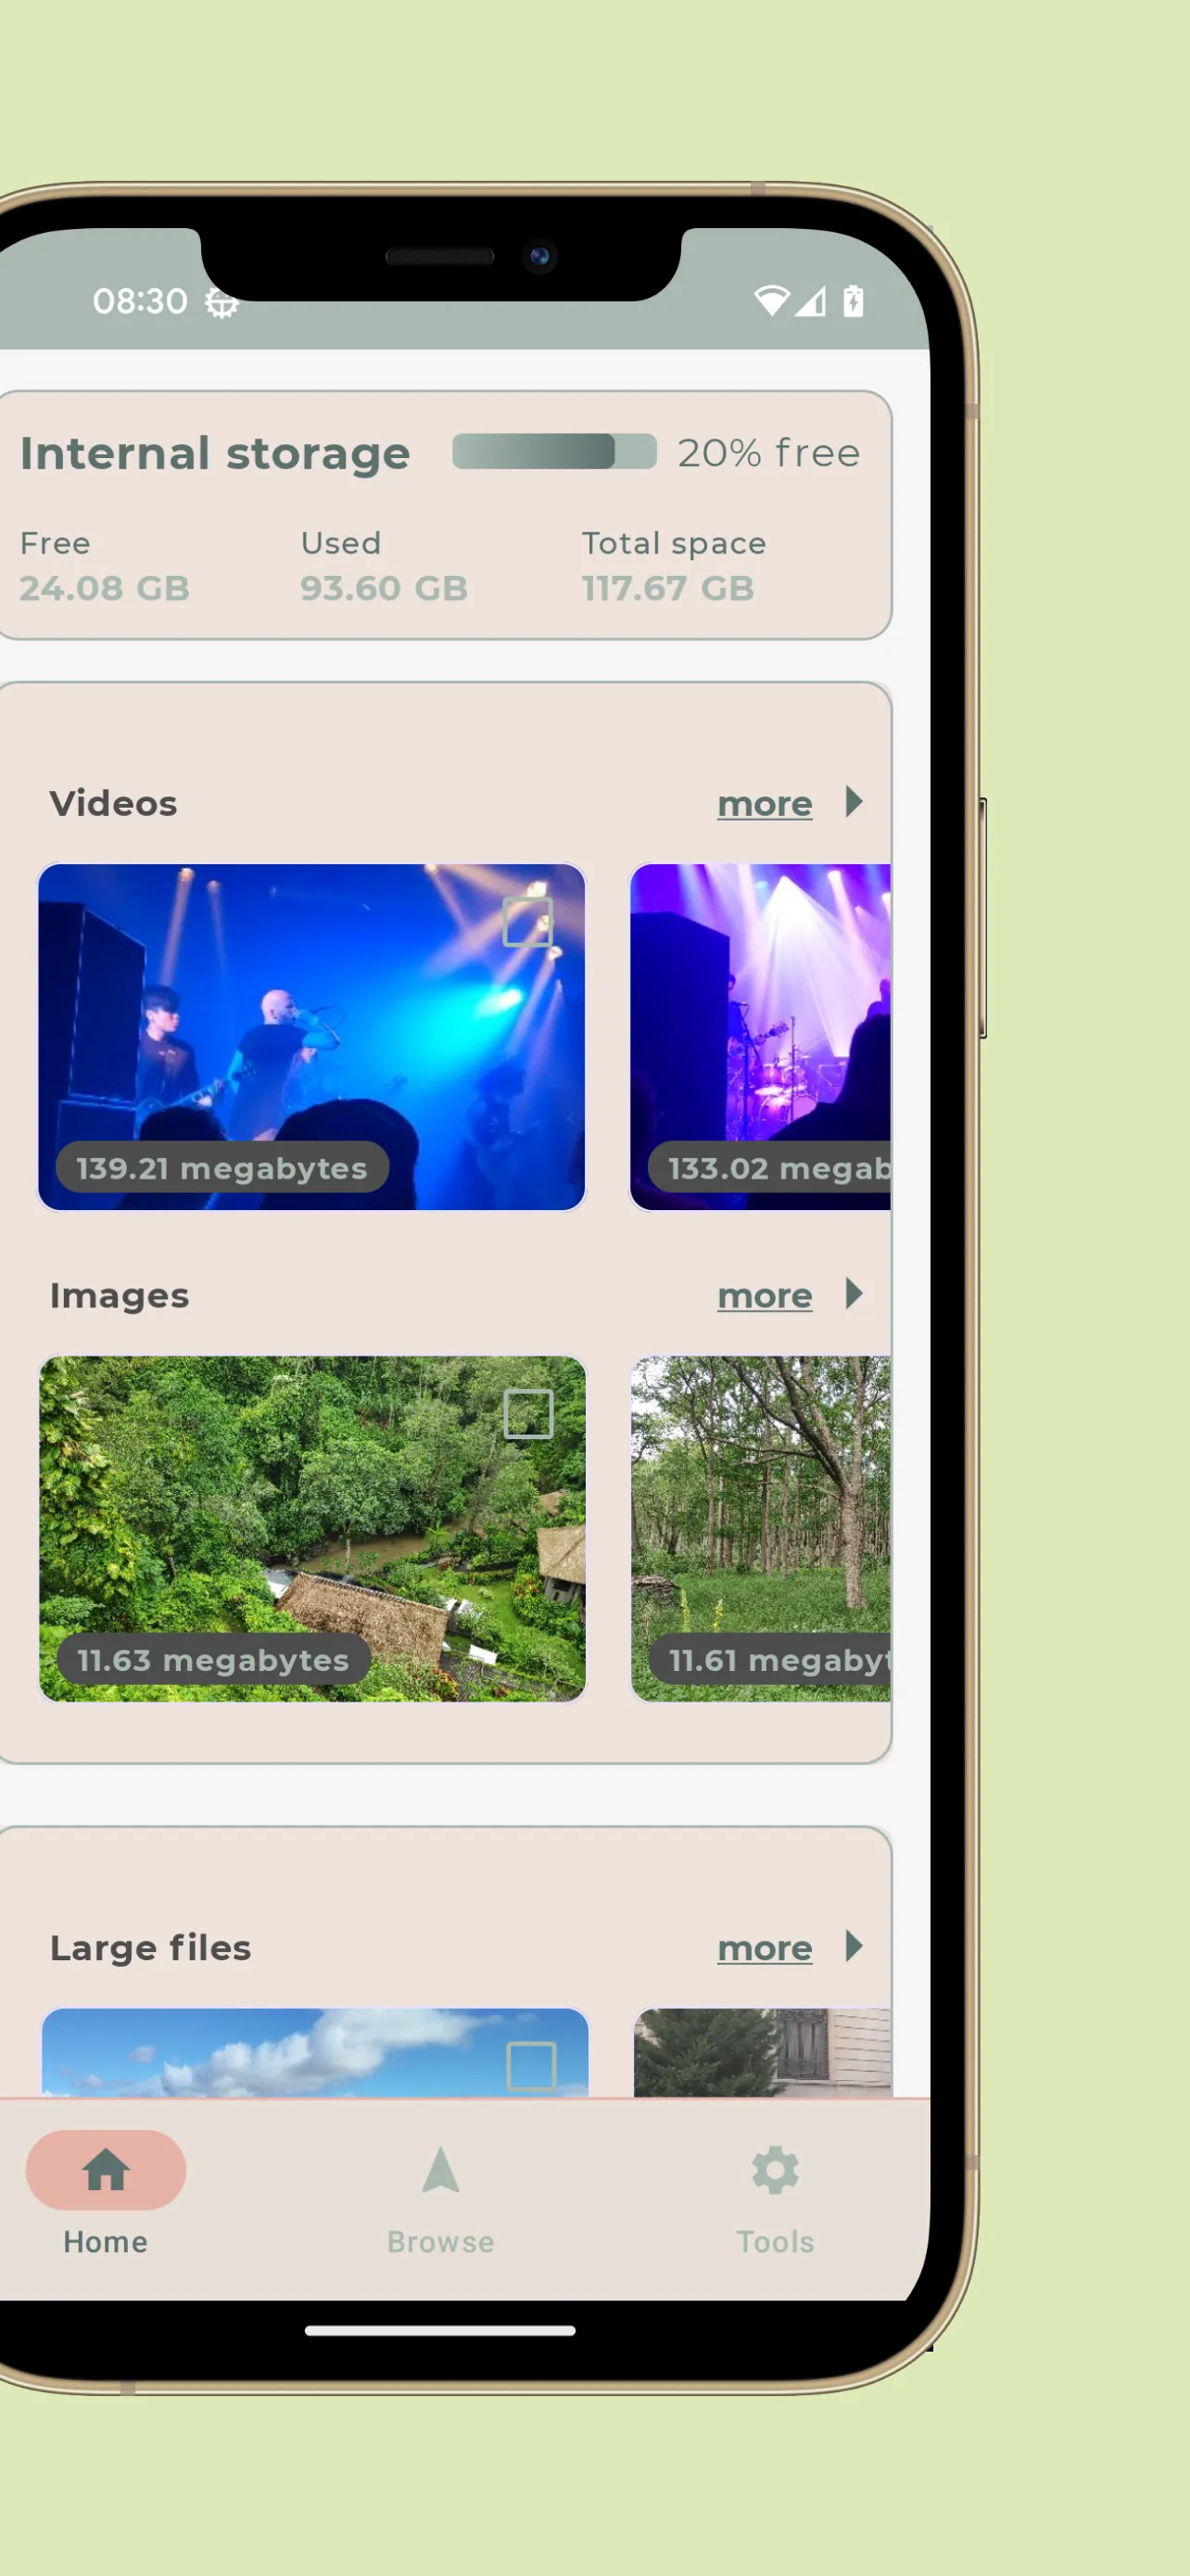The width and height of the screenshot is (1190, 2576).
Task: Open the sky large file thumbnail
Action: point(315,2052)
